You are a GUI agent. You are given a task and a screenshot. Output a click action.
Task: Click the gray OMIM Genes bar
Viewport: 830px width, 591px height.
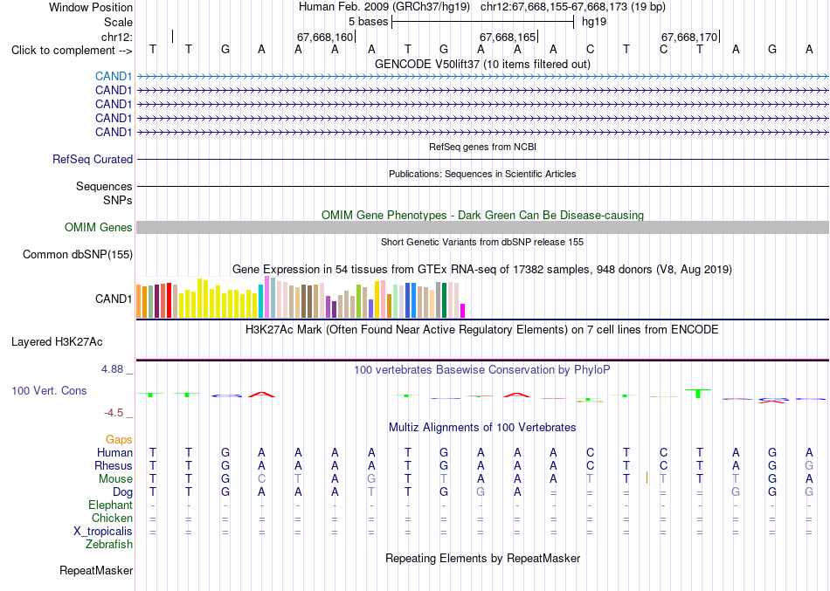click(x=482, y=228)
